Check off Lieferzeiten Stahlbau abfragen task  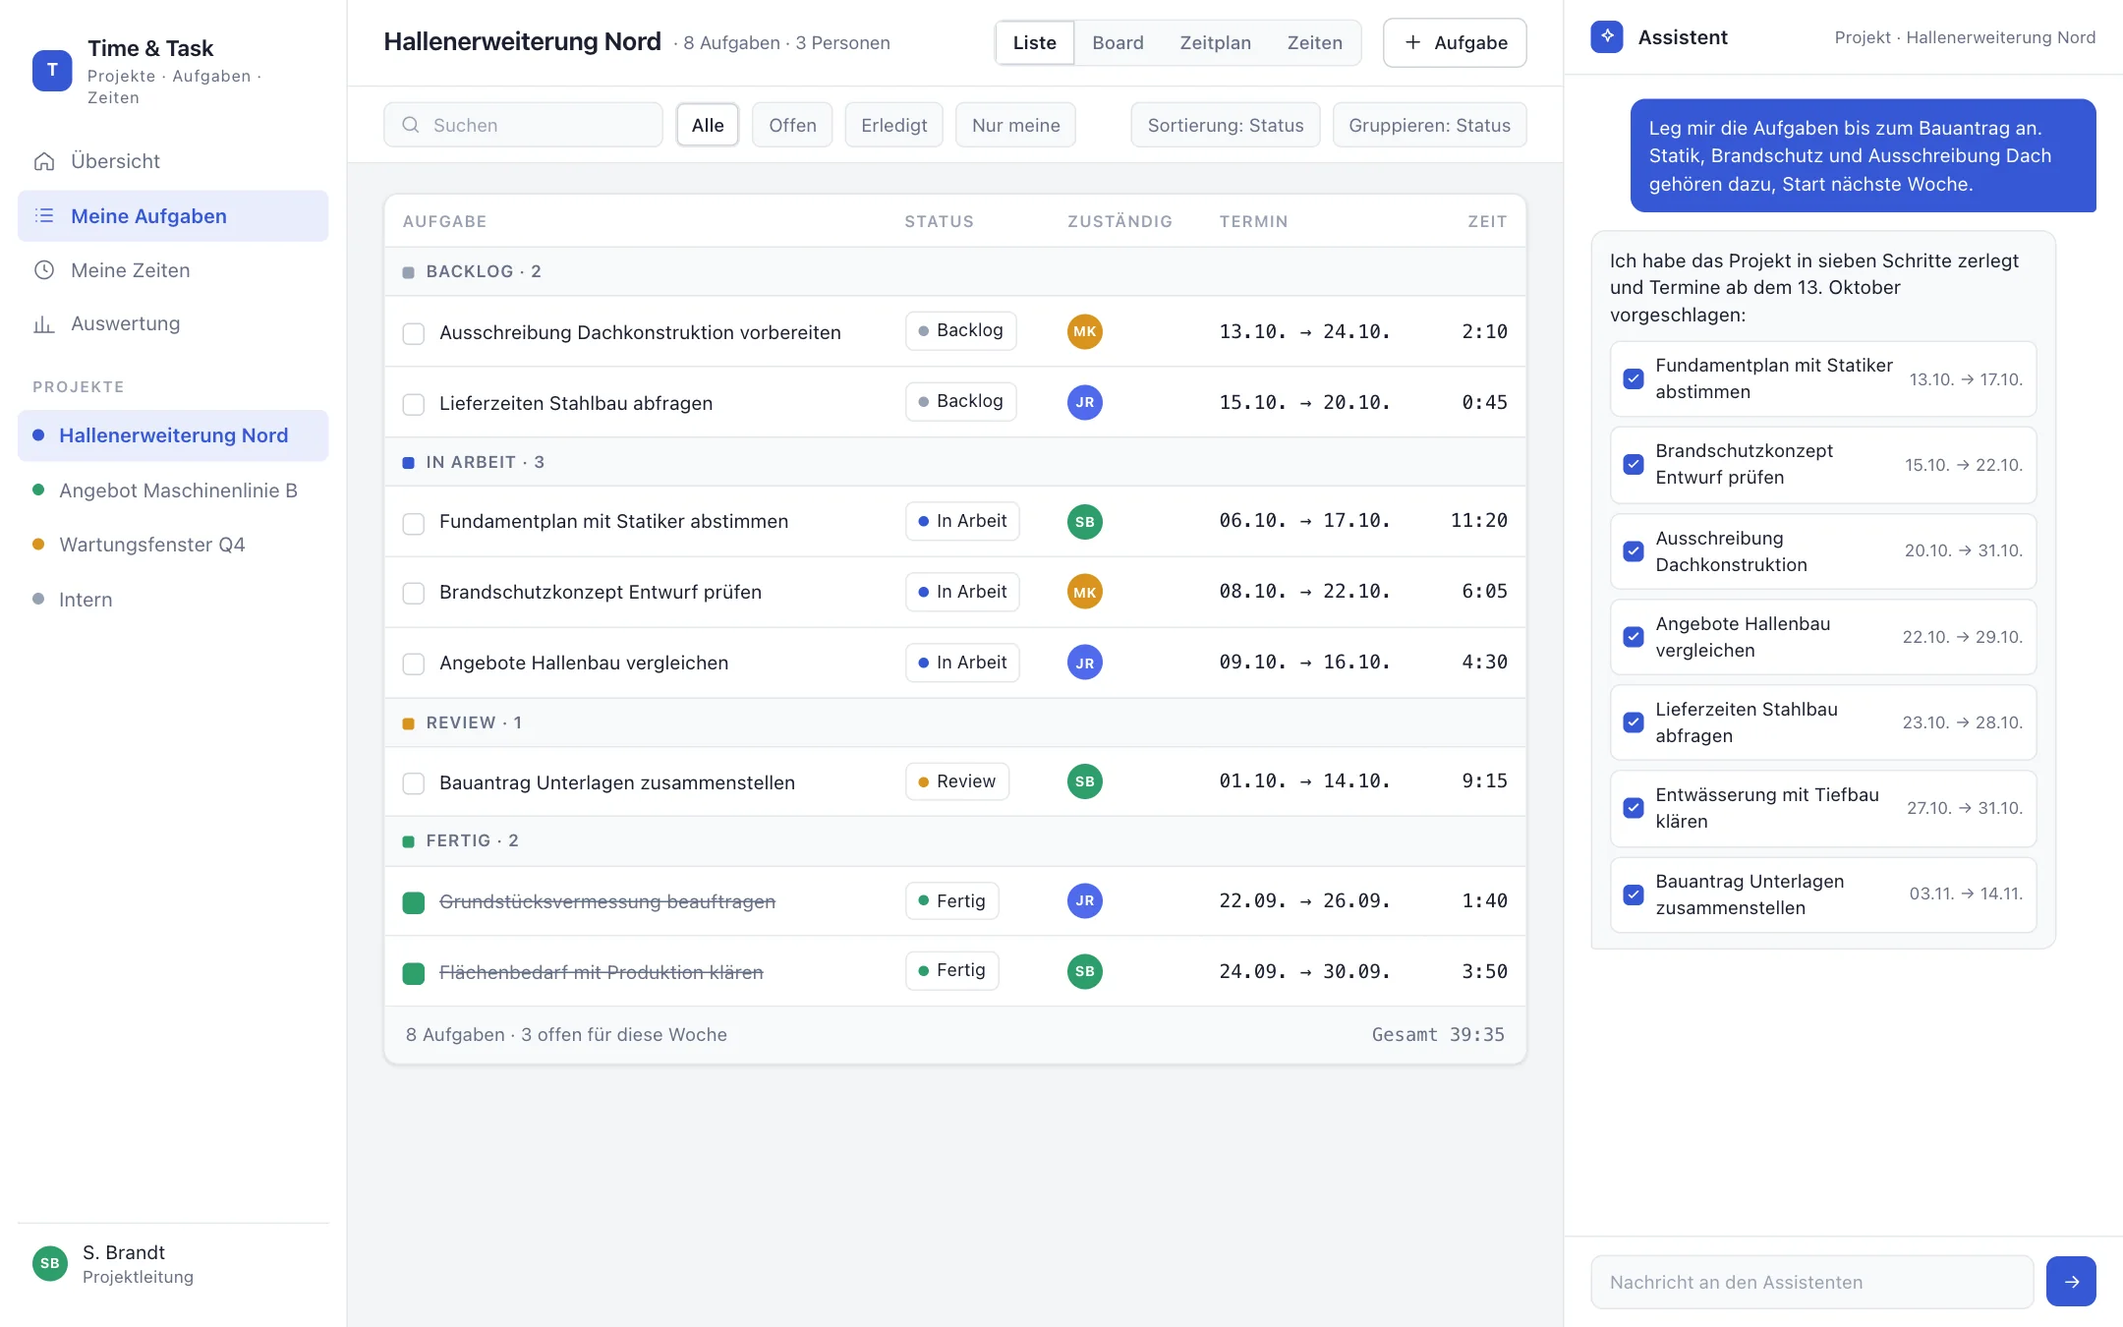click(x=414, y=404)
